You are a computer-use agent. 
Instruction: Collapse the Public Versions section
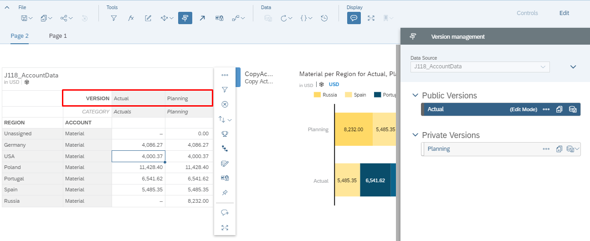point(415,96)
